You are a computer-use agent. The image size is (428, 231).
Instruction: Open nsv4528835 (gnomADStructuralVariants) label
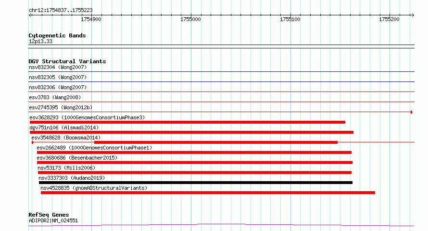(94, 188)
